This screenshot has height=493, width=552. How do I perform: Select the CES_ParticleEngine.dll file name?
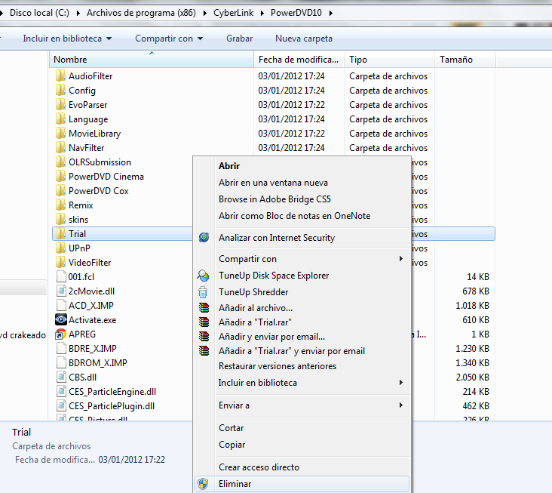coord(112,392)
